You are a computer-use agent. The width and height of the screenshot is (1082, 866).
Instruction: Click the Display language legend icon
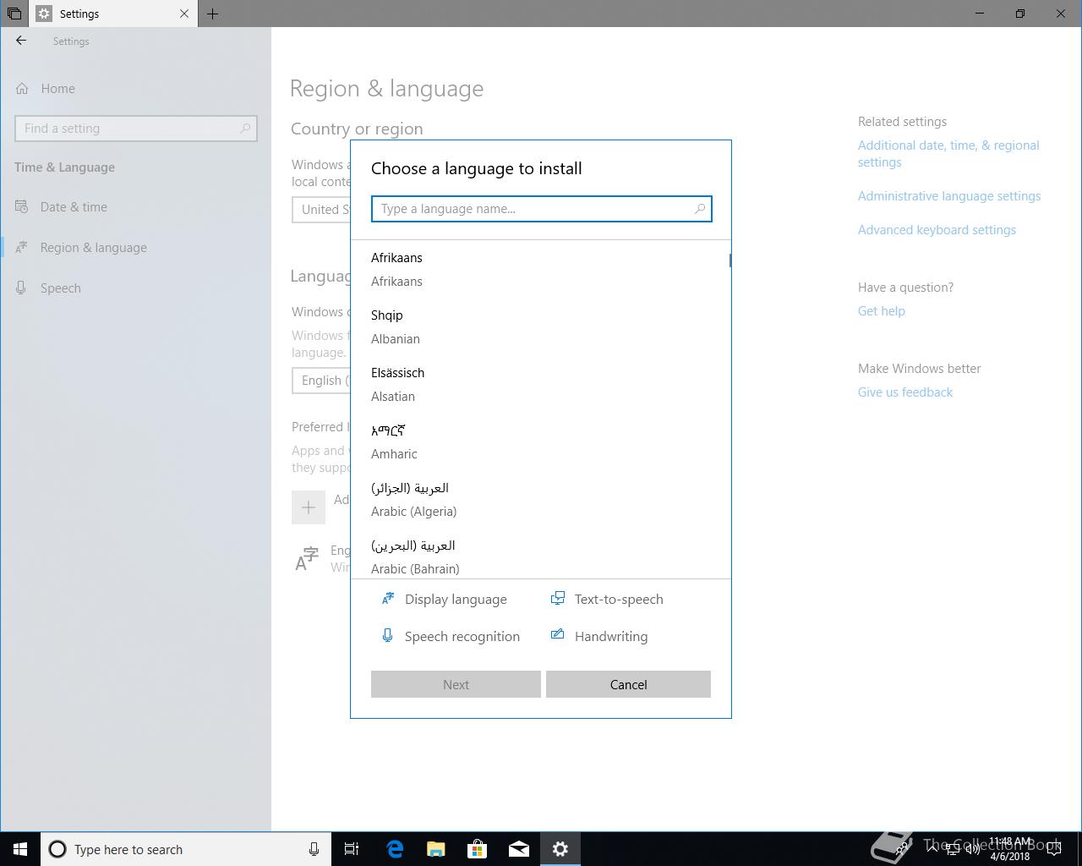[388, 599]
